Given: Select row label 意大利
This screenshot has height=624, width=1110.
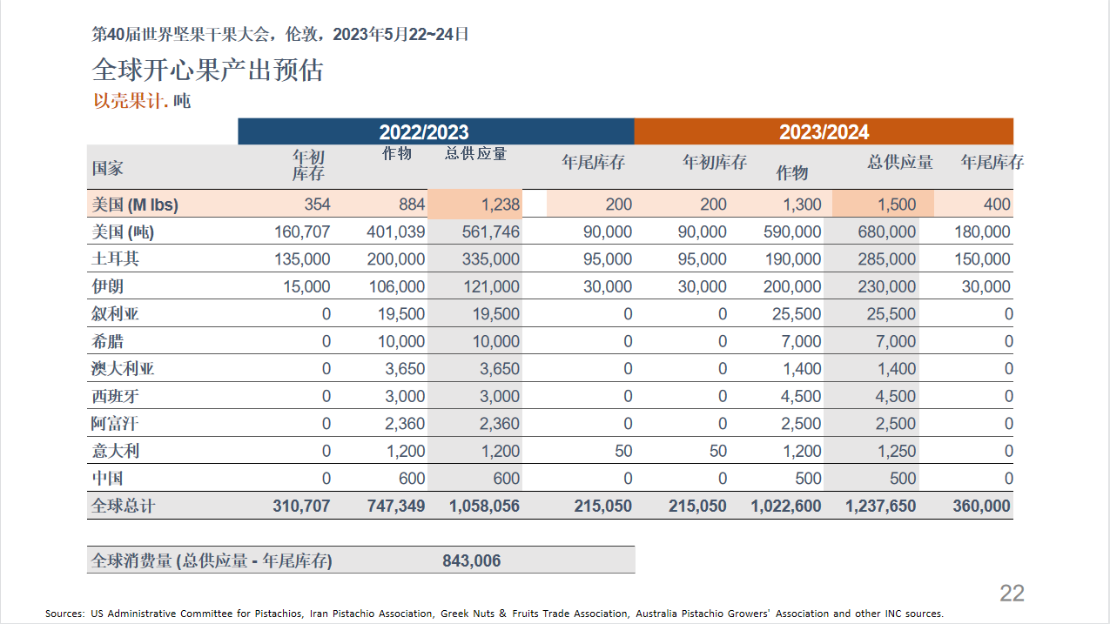Looking at the screenshot, I should coord(116,451).
